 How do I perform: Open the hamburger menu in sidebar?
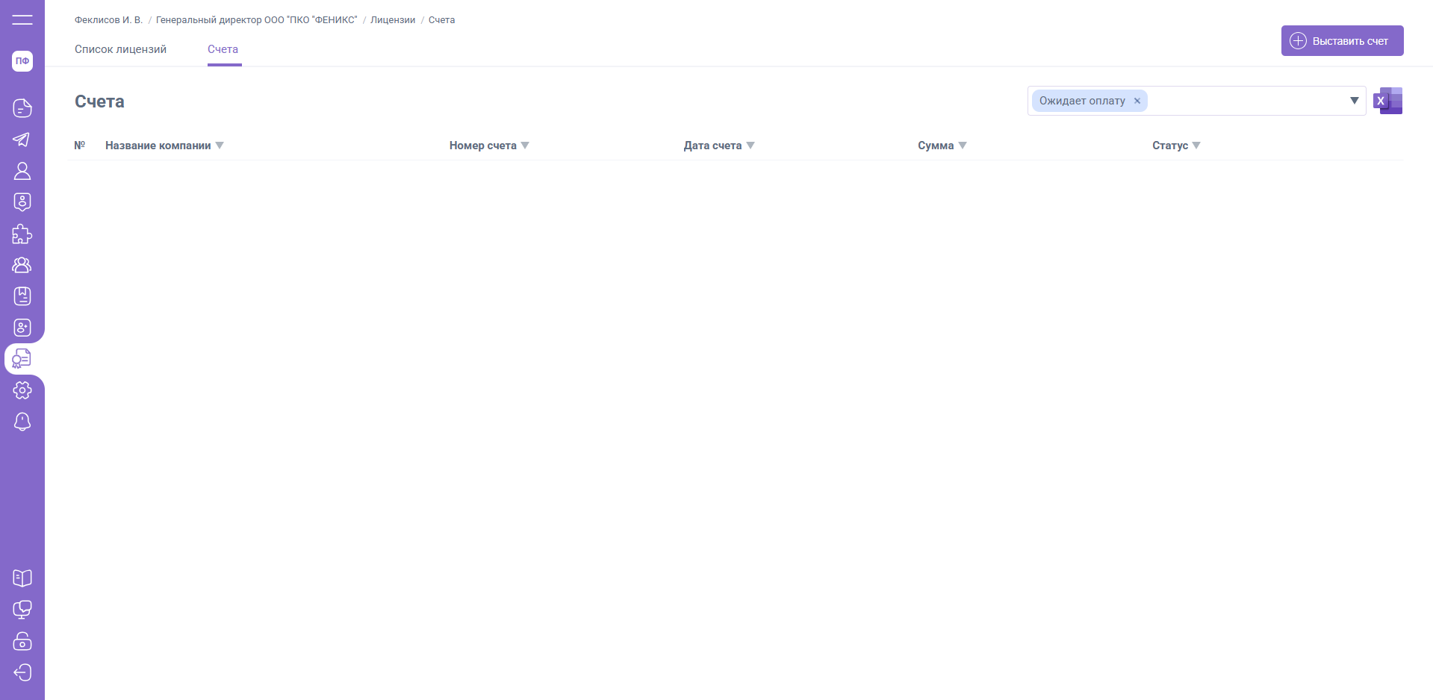click(22, 20)
